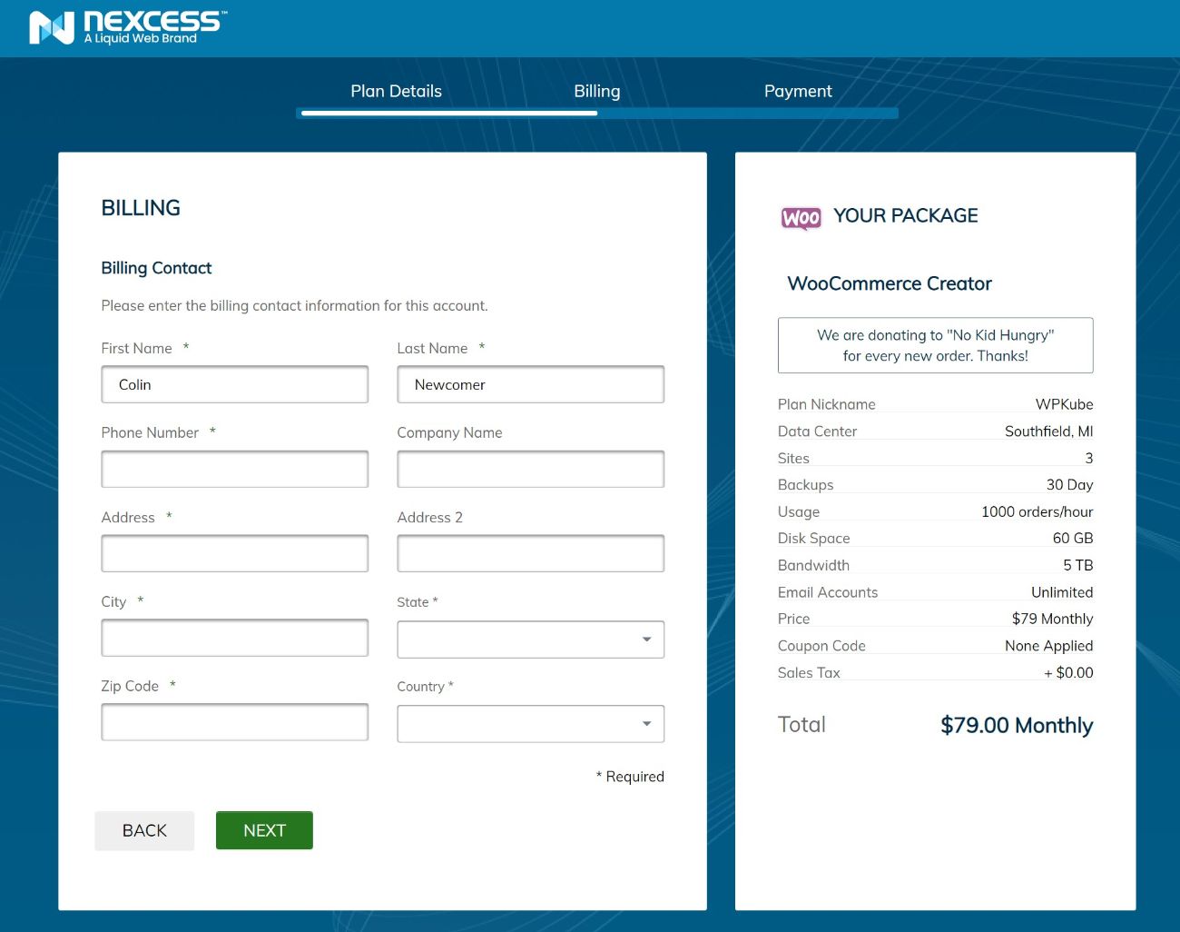Click the "$79.00 Monthly" total amount
The width and height of the screenshot is (1180, 932).
click(x=1017, y=725)
